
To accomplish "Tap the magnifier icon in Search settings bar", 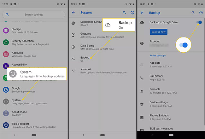I will (x=7, y=14).
